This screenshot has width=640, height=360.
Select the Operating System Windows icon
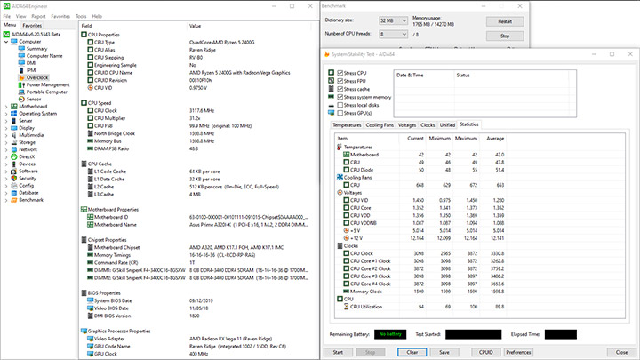point(14,114)
